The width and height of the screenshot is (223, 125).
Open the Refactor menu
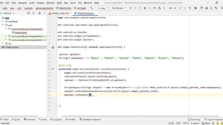[51, 3]
